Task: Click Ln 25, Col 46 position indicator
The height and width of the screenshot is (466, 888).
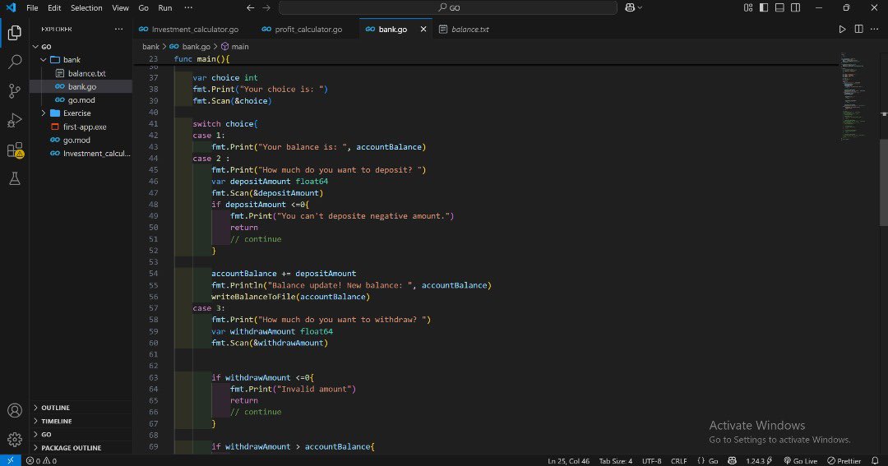Action: pyautogui.click(x=568, y=461)
